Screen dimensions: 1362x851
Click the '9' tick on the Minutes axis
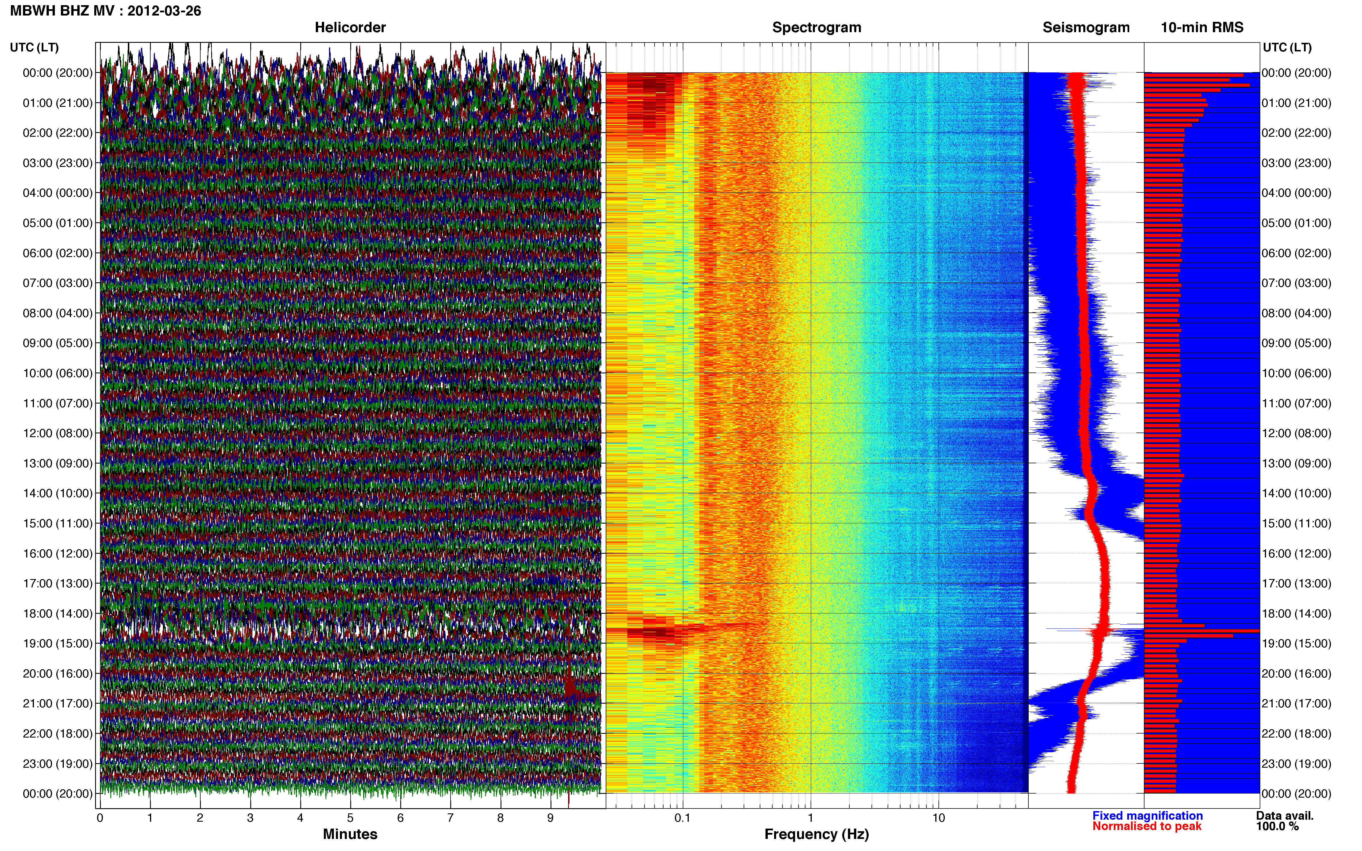(551, 818)
